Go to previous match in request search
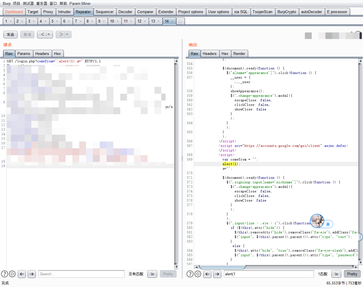Screen dimensions: 363x287 tap(22, 274)
